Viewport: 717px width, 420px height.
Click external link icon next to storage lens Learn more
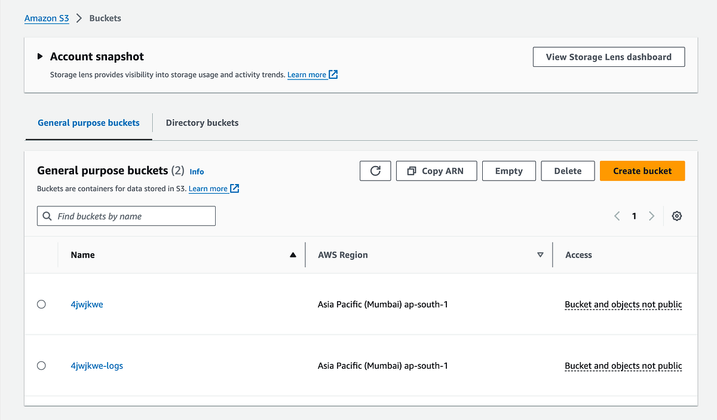332,74
